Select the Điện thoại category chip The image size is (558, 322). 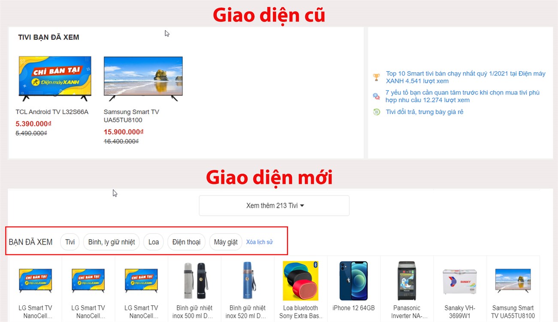(187, 242)
